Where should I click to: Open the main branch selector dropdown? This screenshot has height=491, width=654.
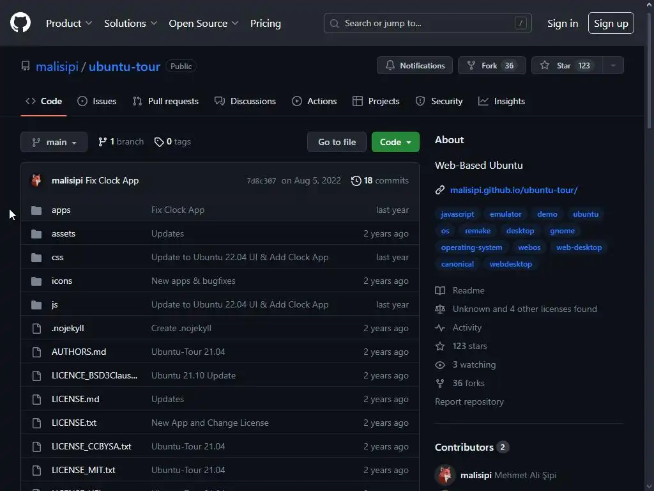coord(54,142)
